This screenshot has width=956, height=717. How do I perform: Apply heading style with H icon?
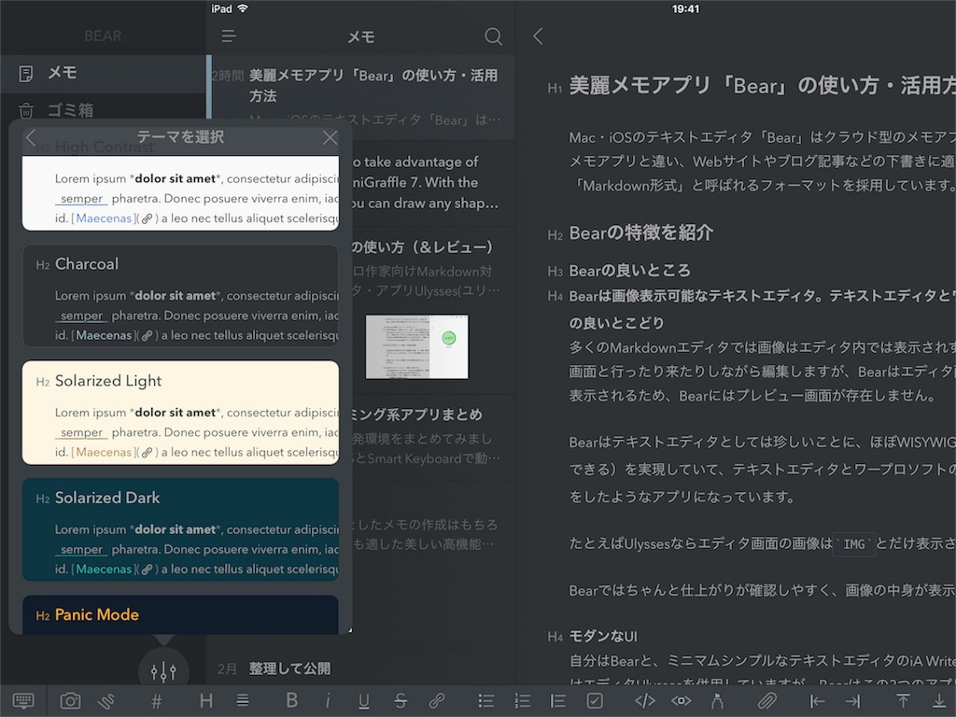[x=206, y=700]
